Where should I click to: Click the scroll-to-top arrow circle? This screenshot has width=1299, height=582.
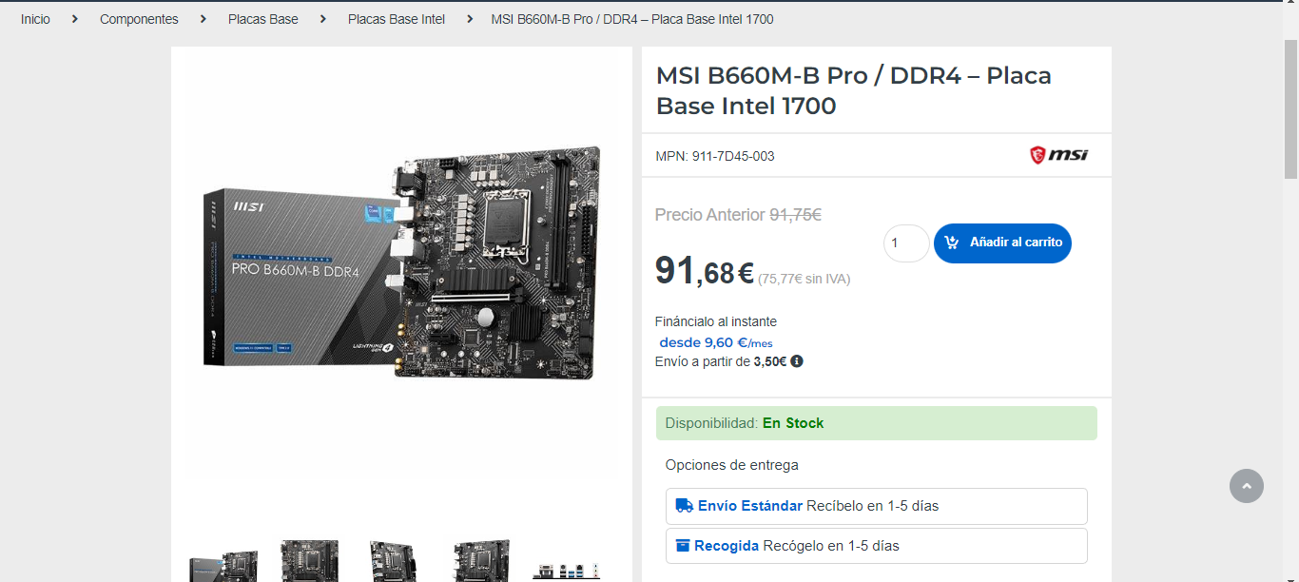pos(1247,486)
